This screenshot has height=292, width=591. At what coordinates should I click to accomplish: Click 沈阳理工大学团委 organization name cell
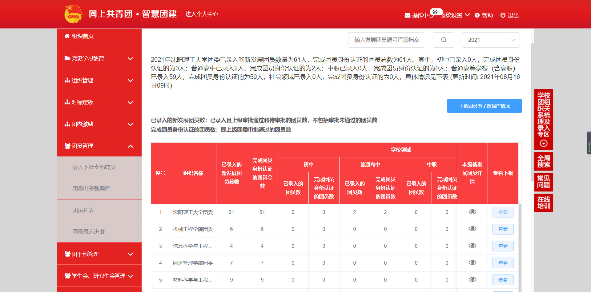pyautogui.click(x=193, y=212)
